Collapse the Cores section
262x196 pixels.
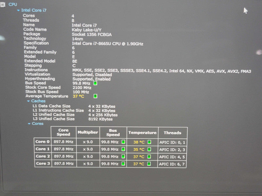29,124
